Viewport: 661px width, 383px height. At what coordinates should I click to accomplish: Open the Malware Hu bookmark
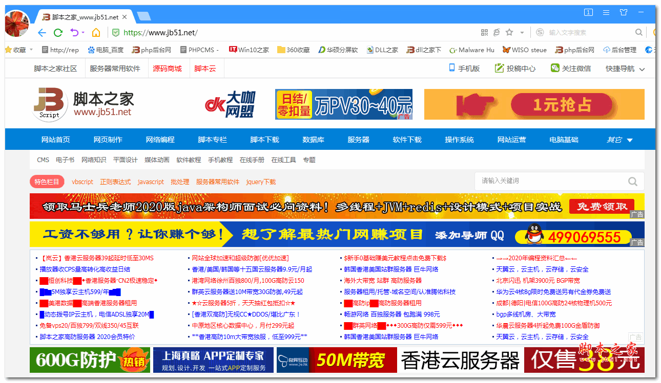click(x=472, y=50)
